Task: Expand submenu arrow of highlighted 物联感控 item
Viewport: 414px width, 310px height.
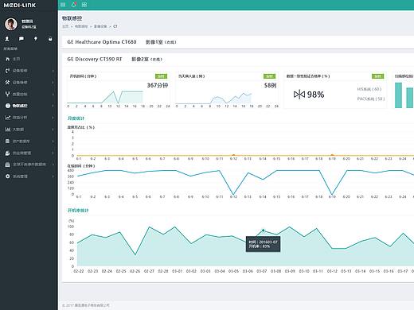Action: [53, 106]
